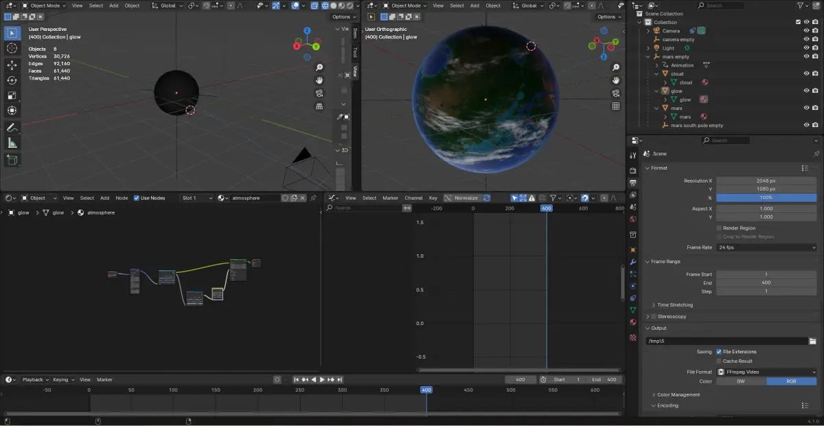The width and height of the screenshot is (824, 426).
Task: Toggle File Extensions checkbox
Action: click(719, 352)
